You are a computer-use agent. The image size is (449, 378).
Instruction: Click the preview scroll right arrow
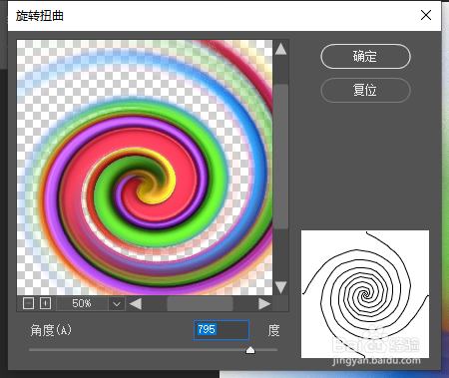click(x=264, y=304)
